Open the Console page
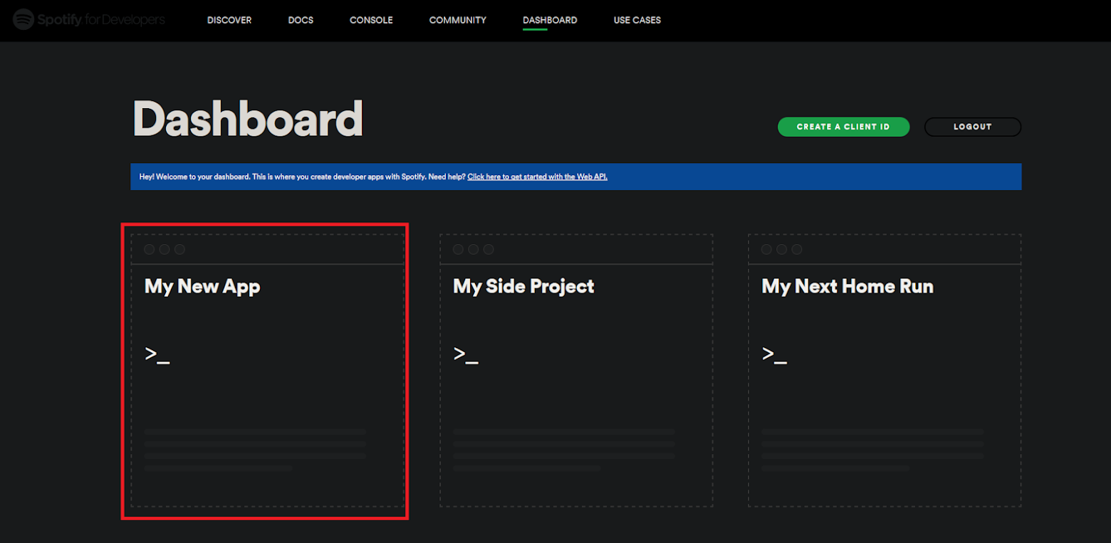This screenshot has width=1111, height=543. 371,20
